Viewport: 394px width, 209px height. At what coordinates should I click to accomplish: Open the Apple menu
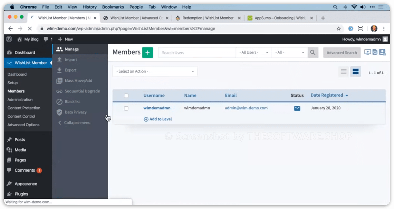[12, 7]
